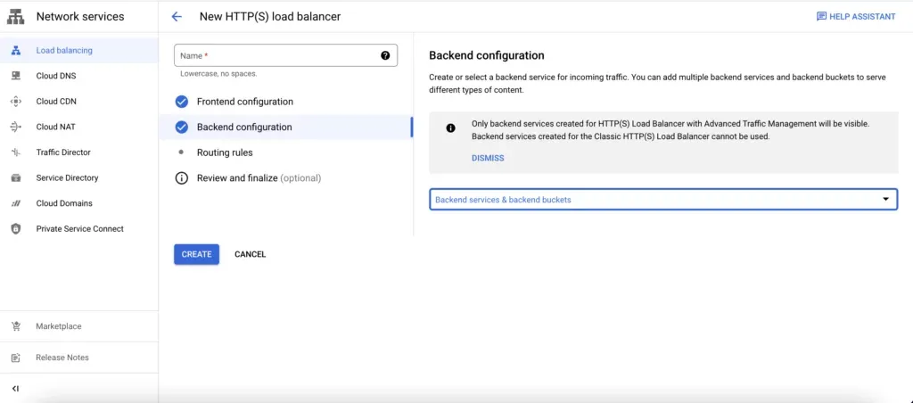Screen dimensions: 913x403
Task: Open Marketplace in the sidebar
Action: (79, 326)
